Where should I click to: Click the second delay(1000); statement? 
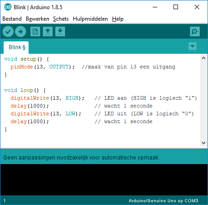pos(30,122)
